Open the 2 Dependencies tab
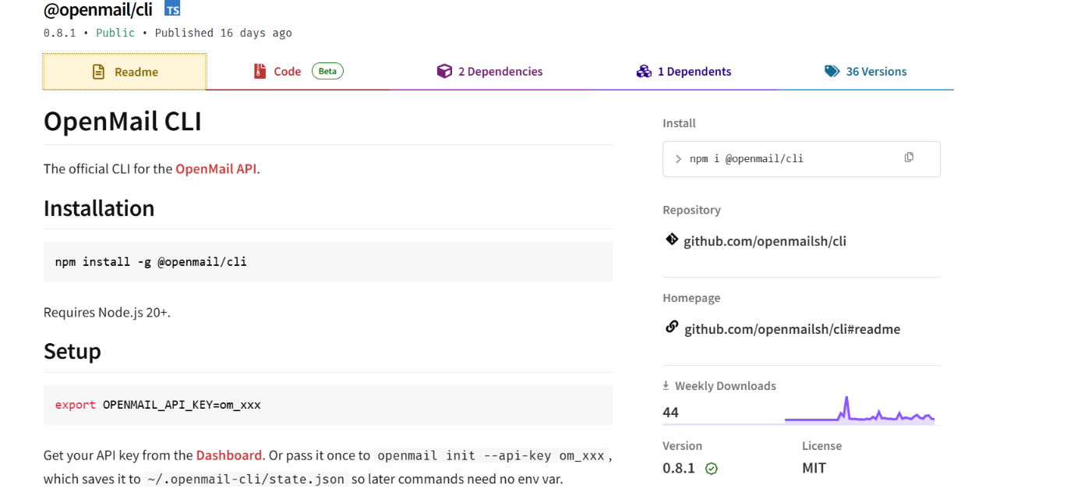Image resolution: width=1074 pixels, height=489 pixels. (x=489, y=71)
